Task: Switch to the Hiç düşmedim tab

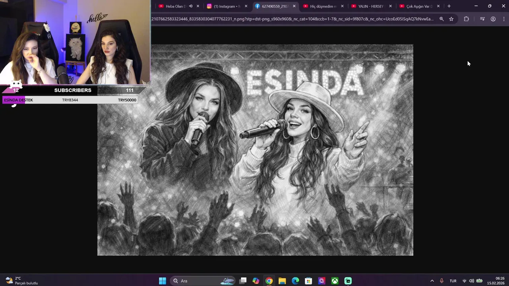Action: 322,6
